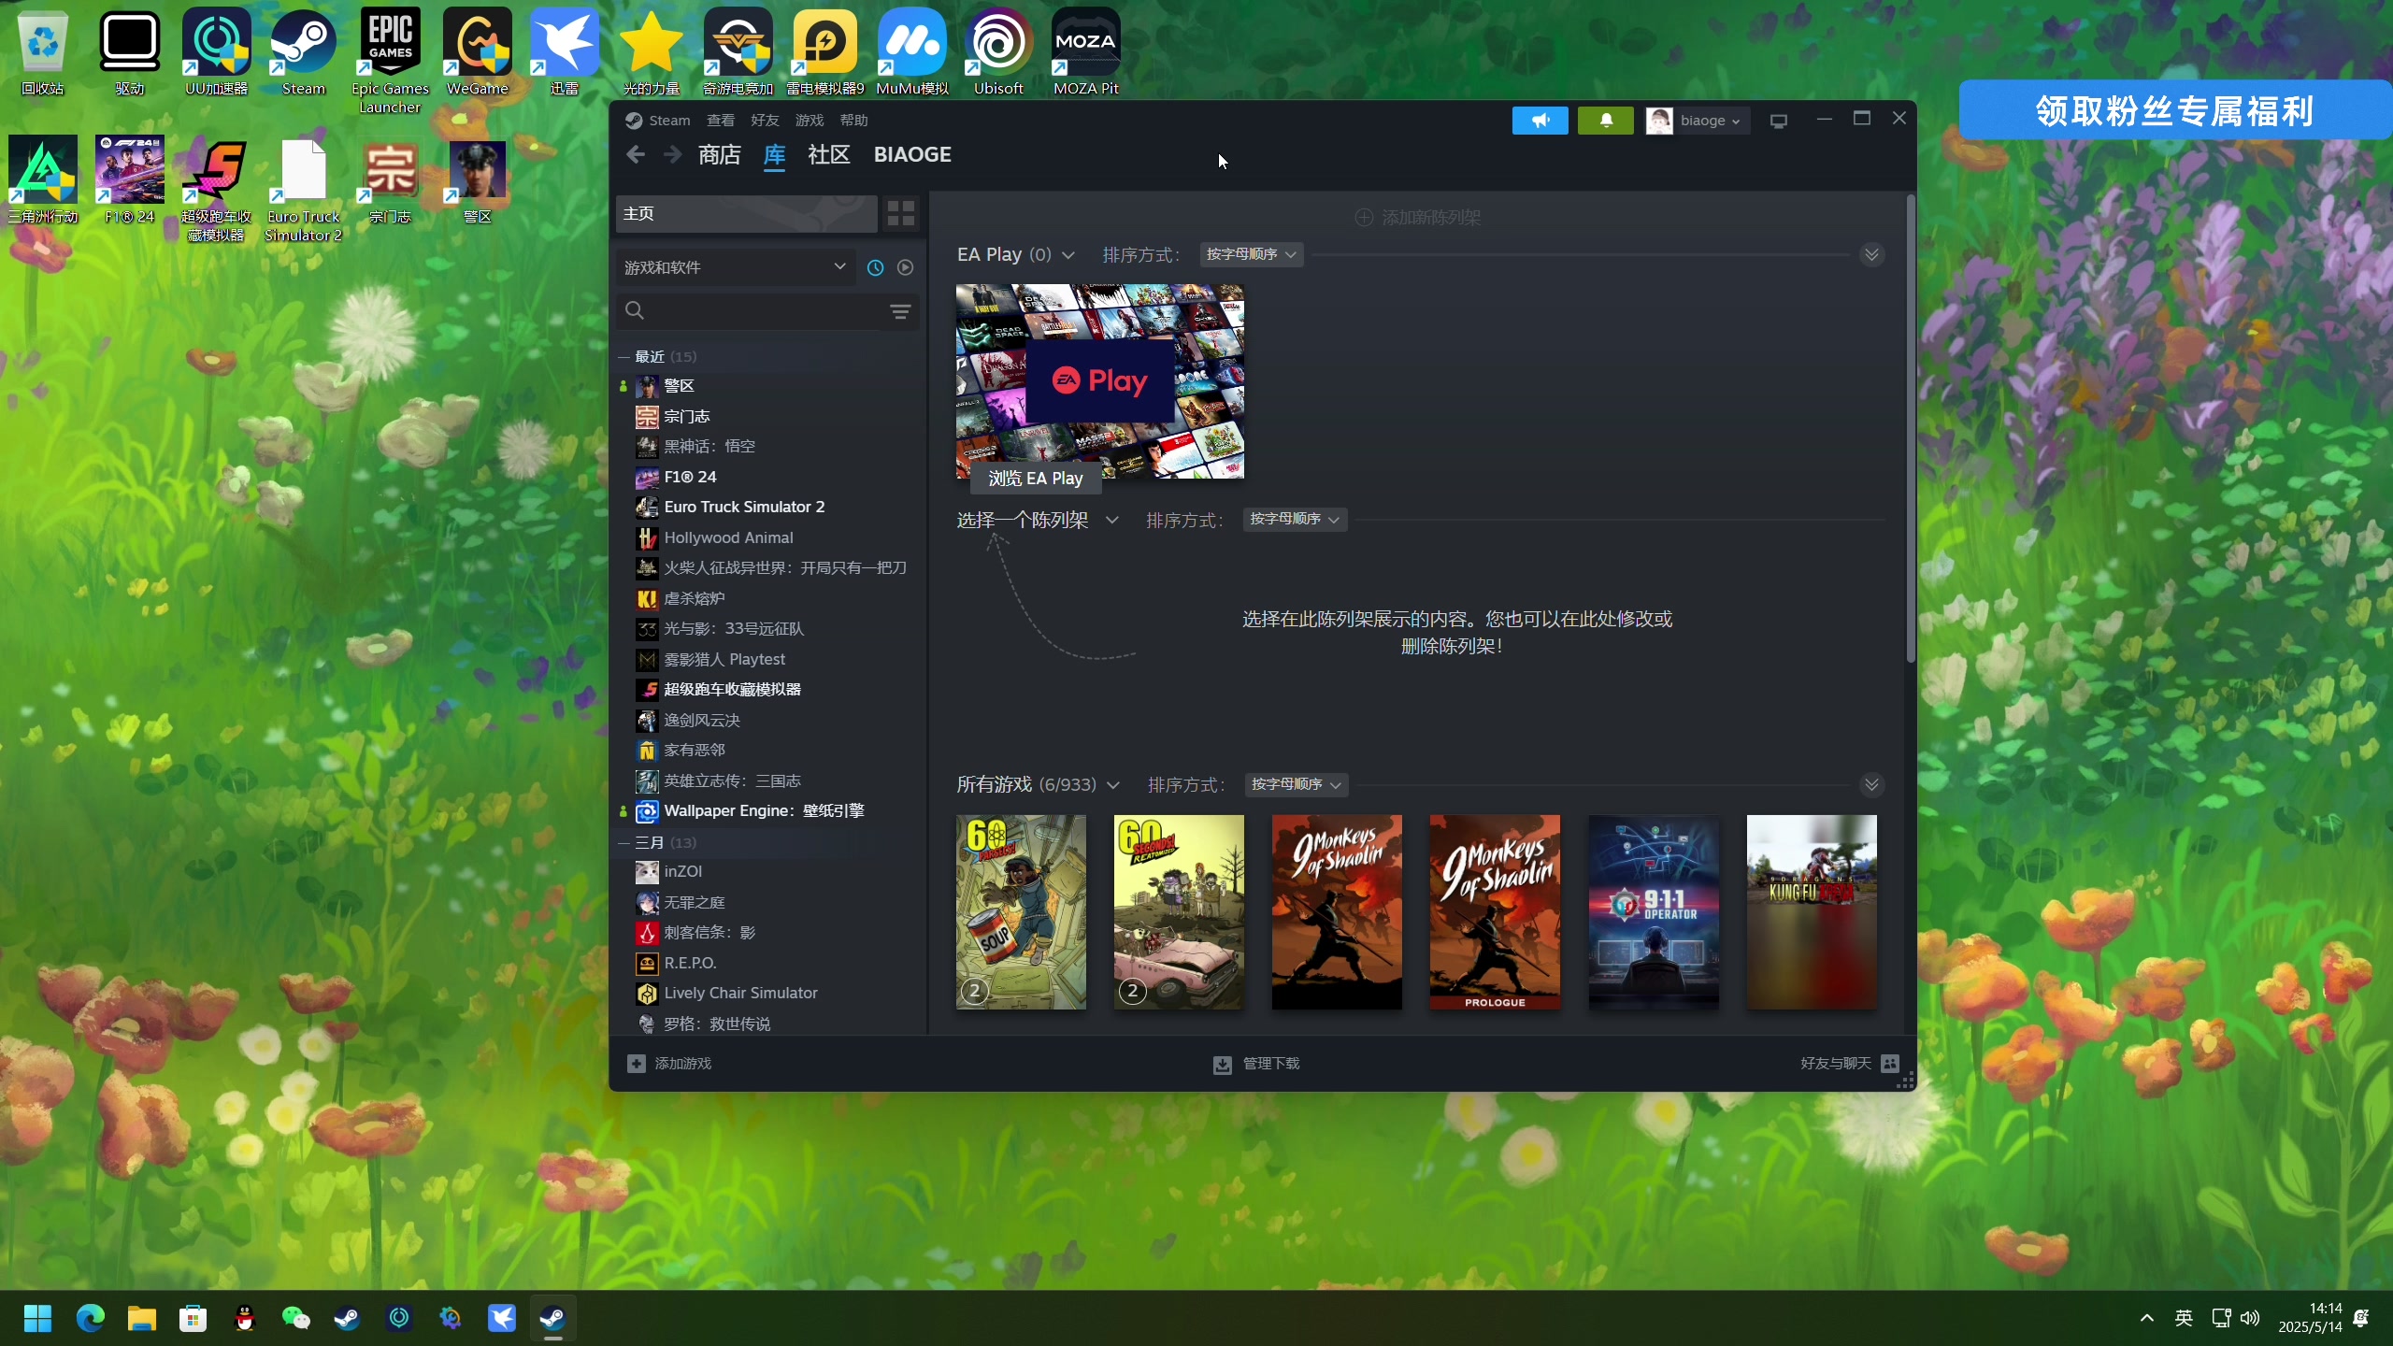Open advanced filter options icon
Screen dimensions: 2393x1346
tap(900, 311)
